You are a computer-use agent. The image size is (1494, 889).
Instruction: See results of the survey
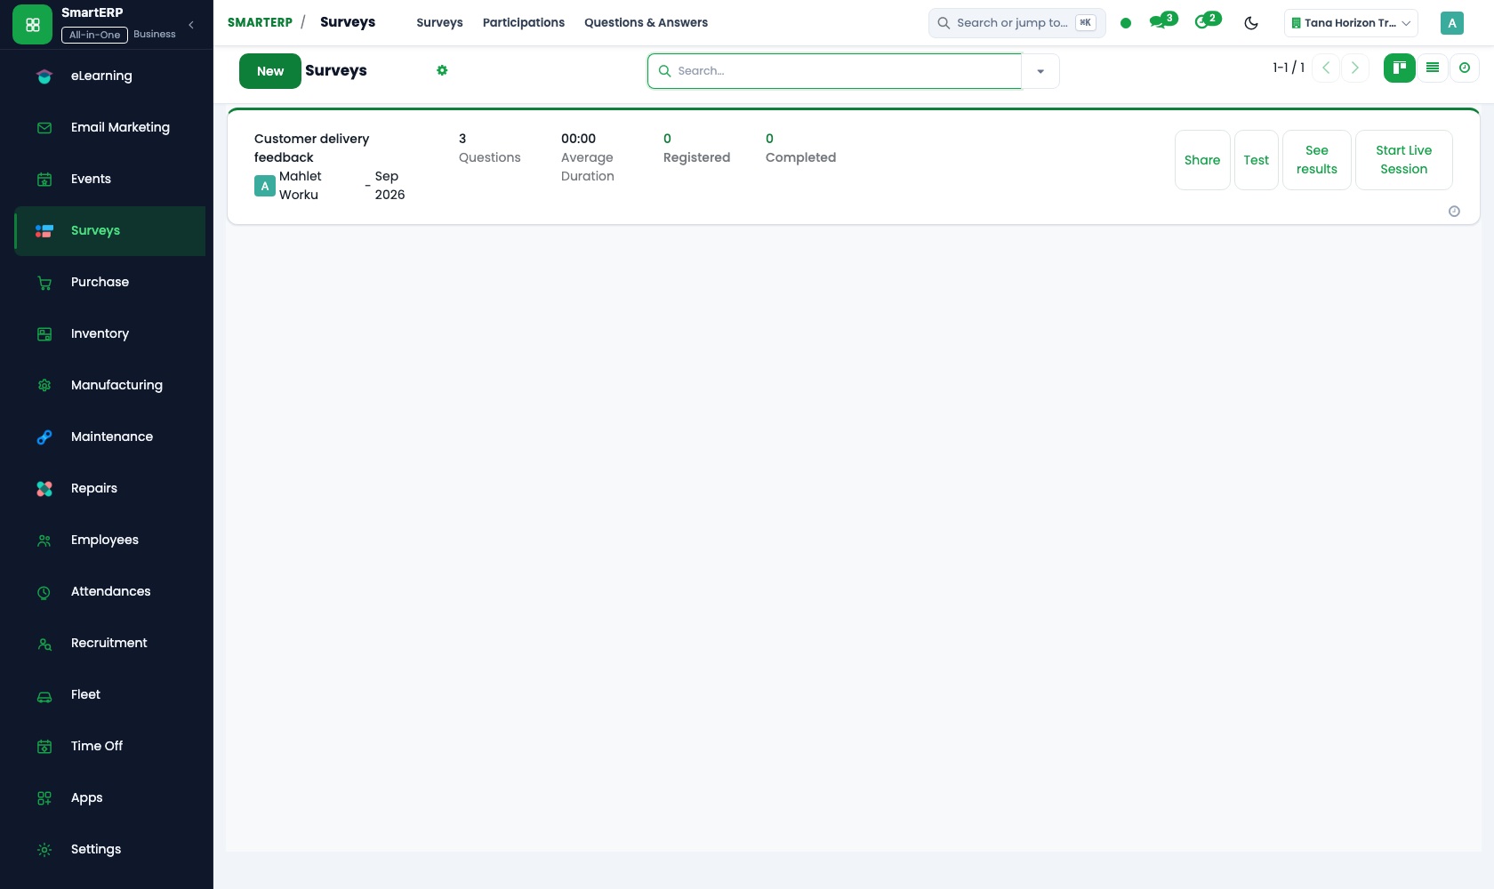pyautogui.click(x=1317, y=160)
